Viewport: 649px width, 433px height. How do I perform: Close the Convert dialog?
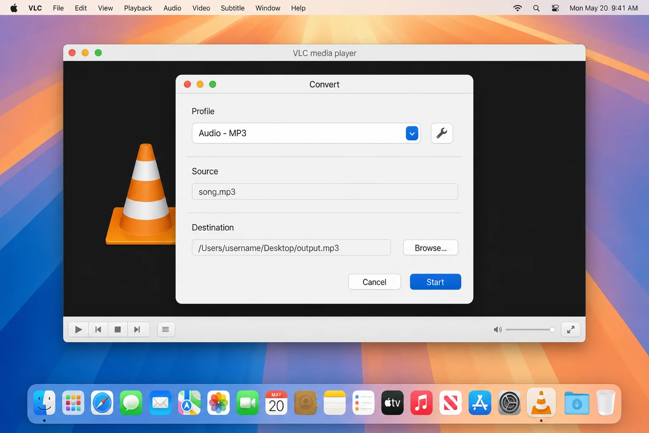point(188,84)
